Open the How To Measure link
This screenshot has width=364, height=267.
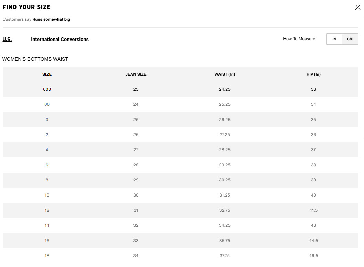[299, 39]
